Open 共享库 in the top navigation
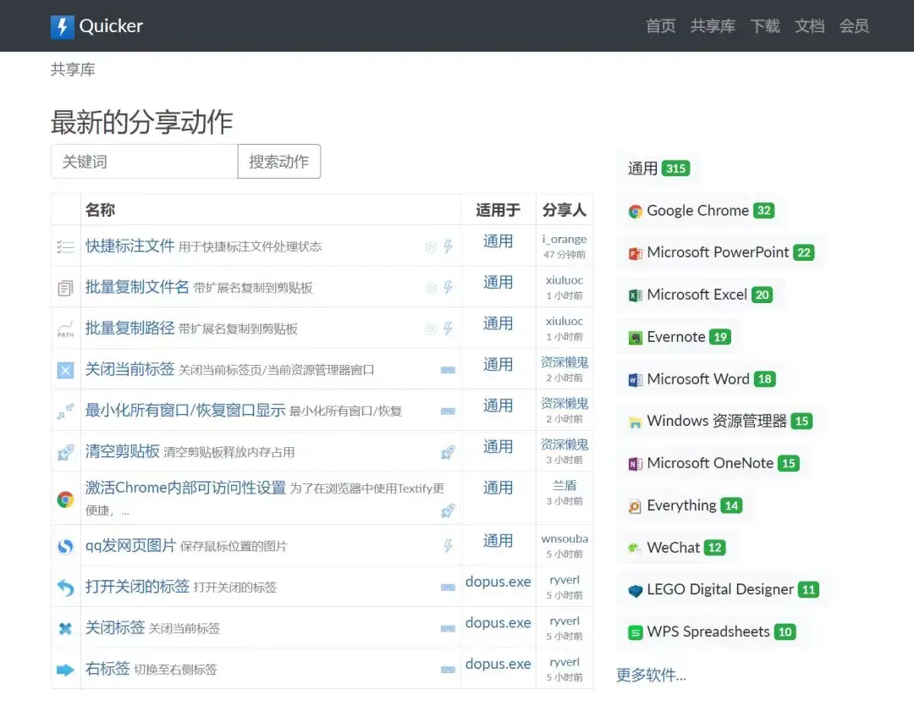 coord(713,26)
